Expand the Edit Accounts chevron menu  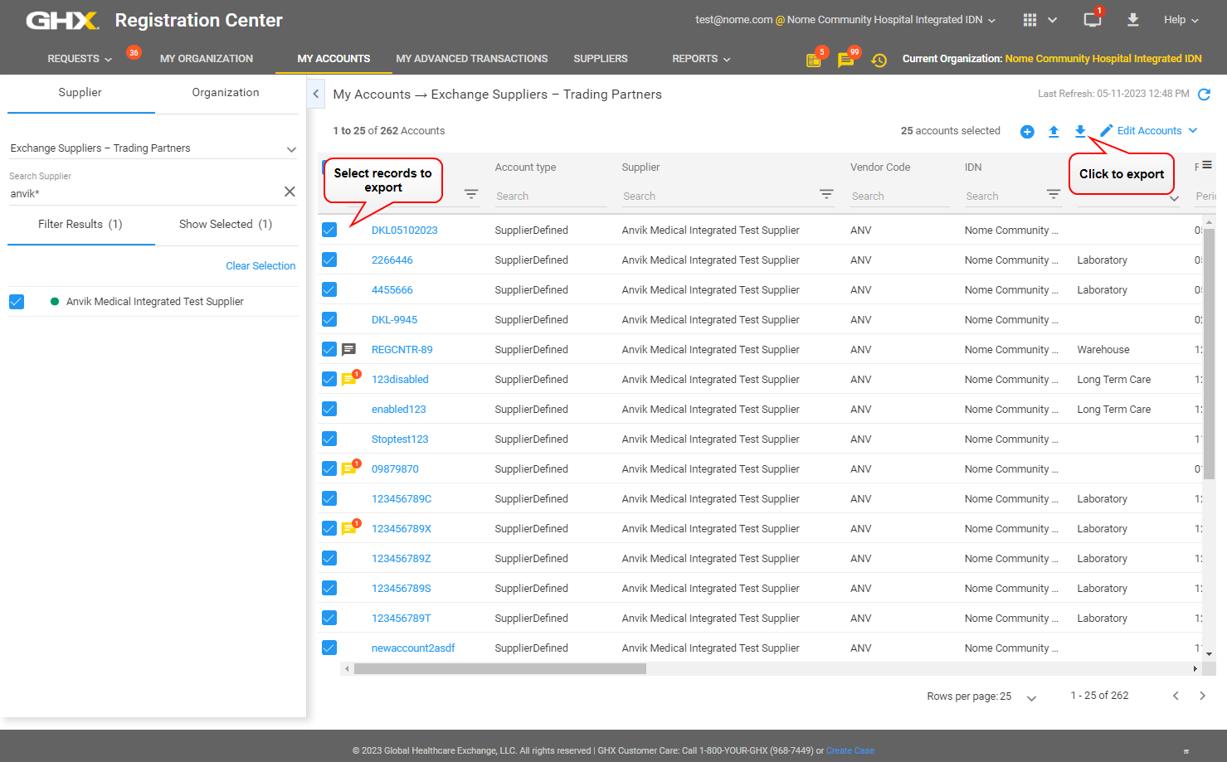pyautogui.click(x=1193, y=131)
